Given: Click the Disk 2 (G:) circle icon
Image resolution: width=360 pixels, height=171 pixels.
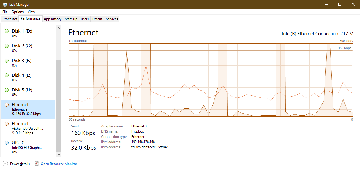Looking at the screenshot, I should [x=7, y=46].
